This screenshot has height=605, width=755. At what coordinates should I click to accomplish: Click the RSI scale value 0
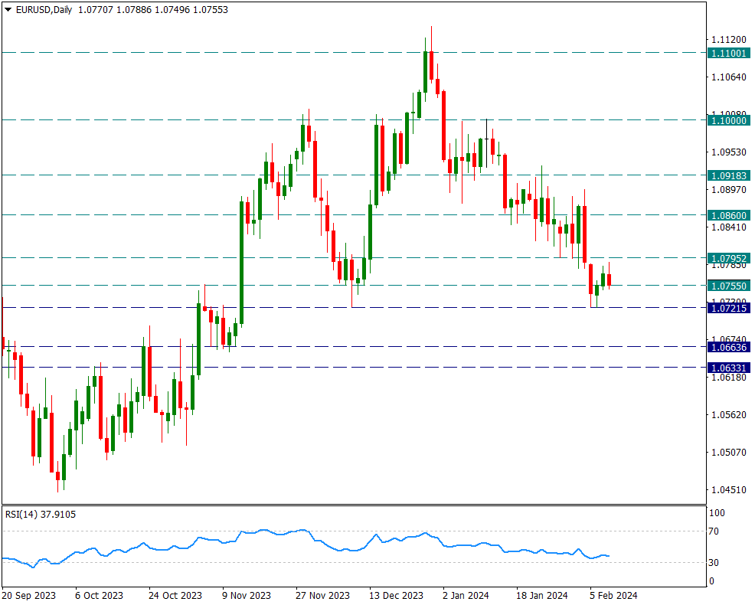[x=711, y=581]
